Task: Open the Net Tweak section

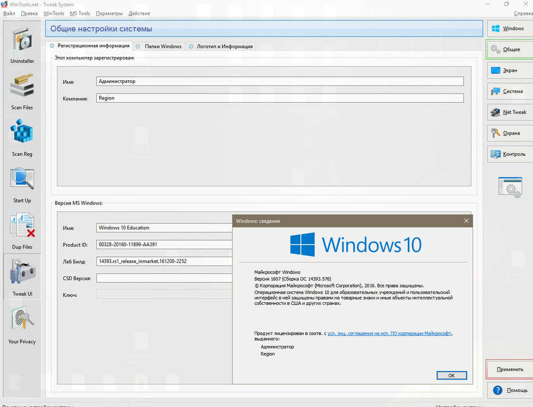Action: tap(510, 112)
